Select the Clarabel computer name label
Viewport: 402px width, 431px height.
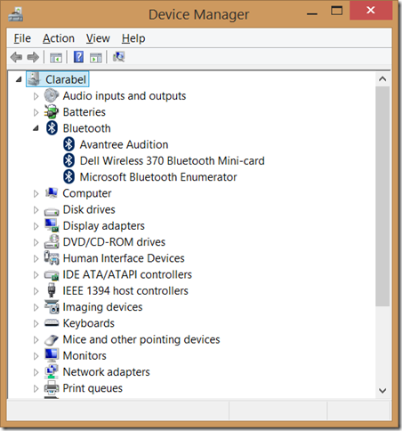66,79
